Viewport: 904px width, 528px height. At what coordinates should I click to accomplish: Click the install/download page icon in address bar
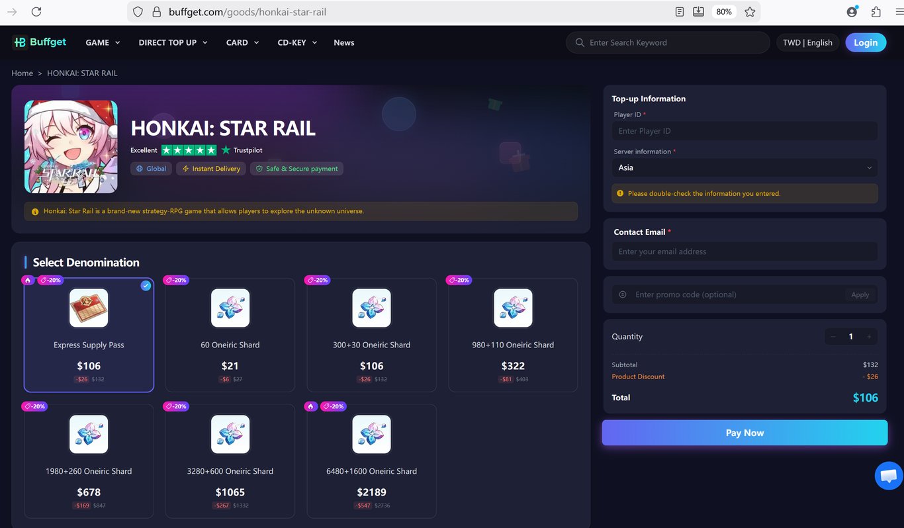(698, 12)
